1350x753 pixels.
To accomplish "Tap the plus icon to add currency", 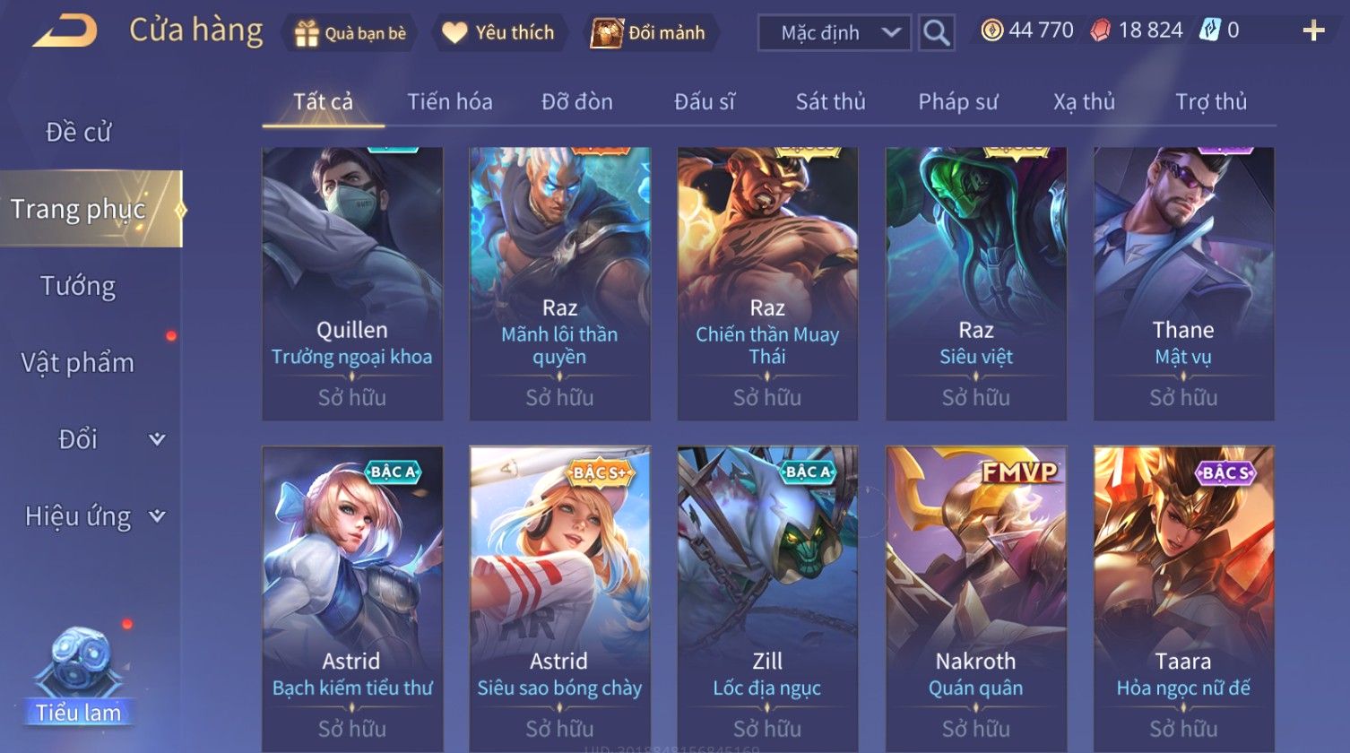I will [1313, 31].
